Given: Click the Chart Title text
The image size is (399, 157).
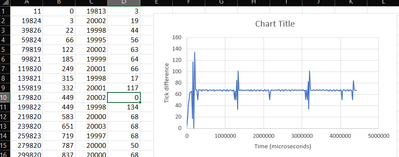Looking at the screenshot, I should 275,24.
